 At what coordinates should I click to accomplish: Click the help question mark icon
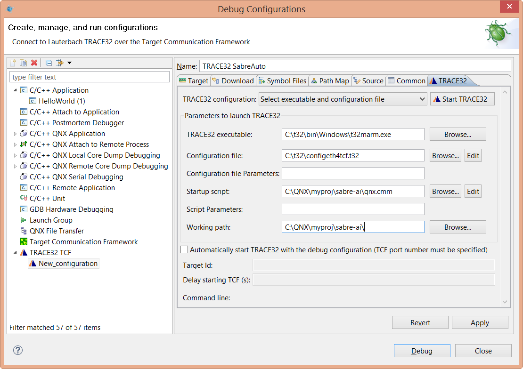click(x=18, y=350)
